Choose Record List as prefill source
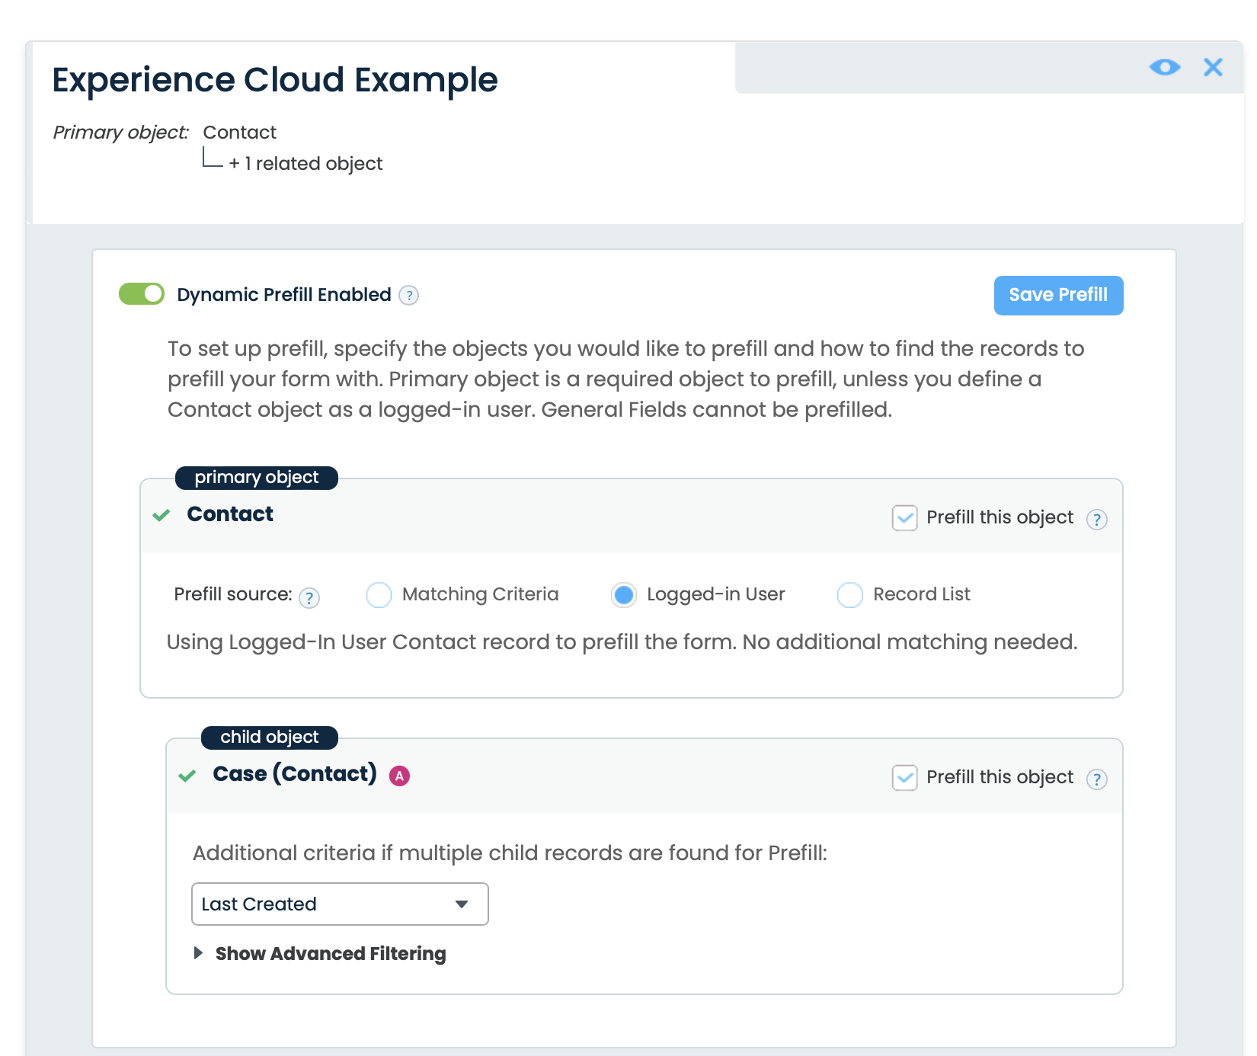The image size is (1257, 1056). pos(849,595)
